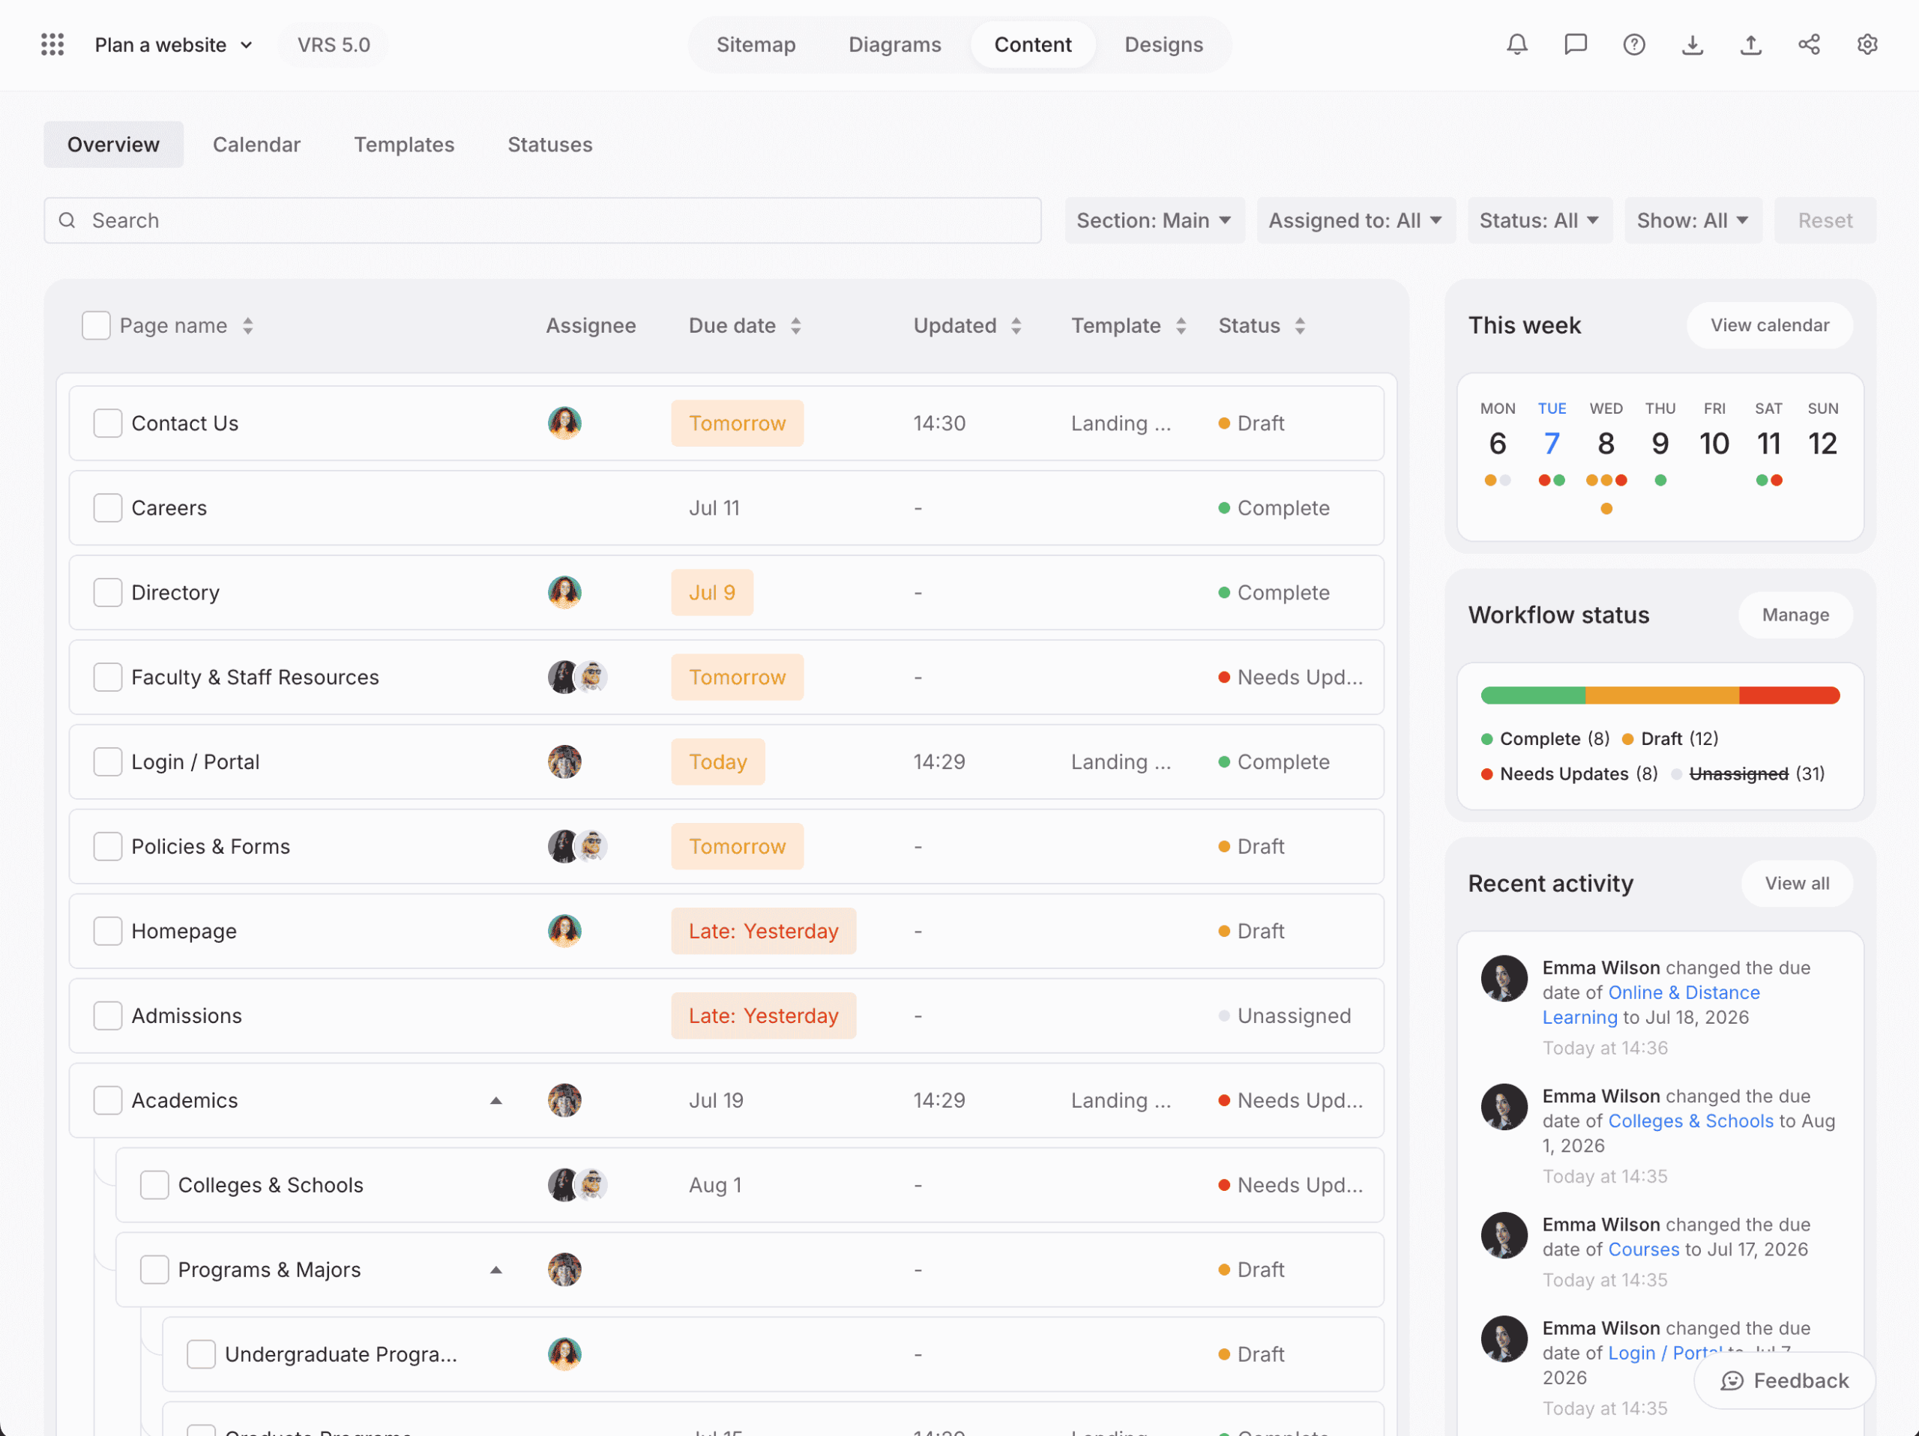Click the Manage workflow status button
Image resolution: width=1919 pixels, height=1436 pixels.
[x=1795, y=615]
